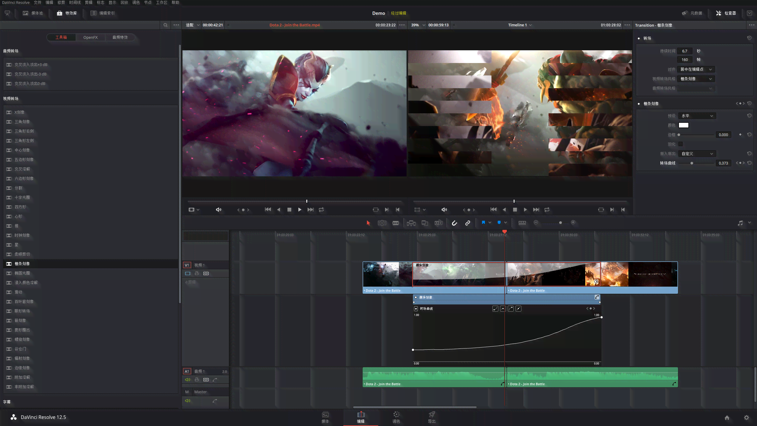
Task: Open the marker color dropdown arrow
Action: (506, 222)
